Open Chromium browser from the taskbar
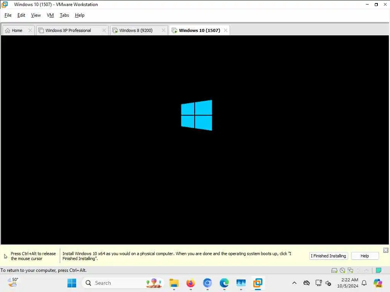 pos(208,283)
